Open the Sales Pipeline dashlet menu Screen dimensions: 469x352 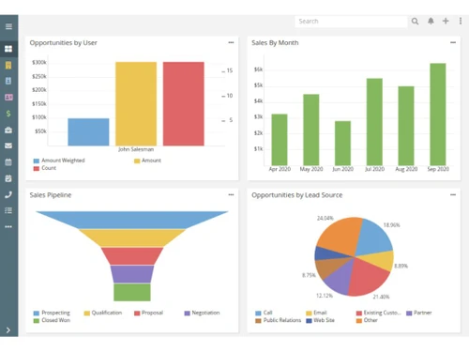click(x=231, y=194)
